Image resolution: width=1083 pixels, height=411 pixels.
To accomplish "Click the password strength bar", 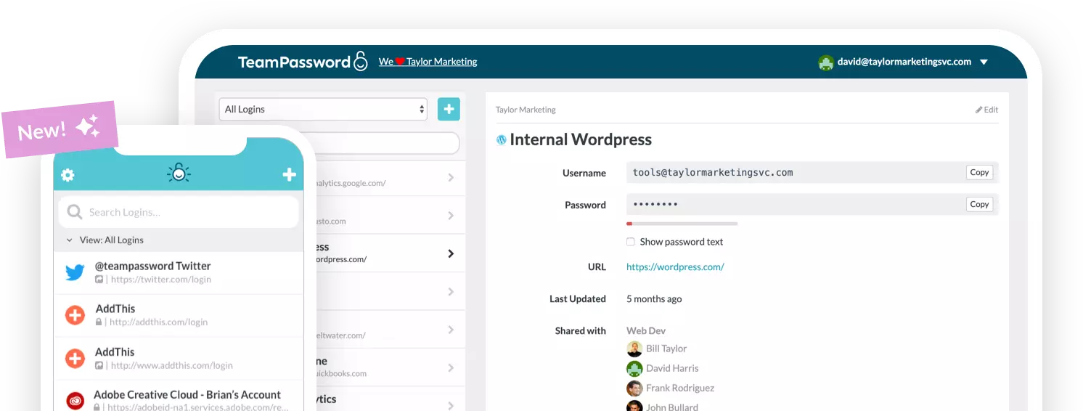I will click(x=682, y=224).
